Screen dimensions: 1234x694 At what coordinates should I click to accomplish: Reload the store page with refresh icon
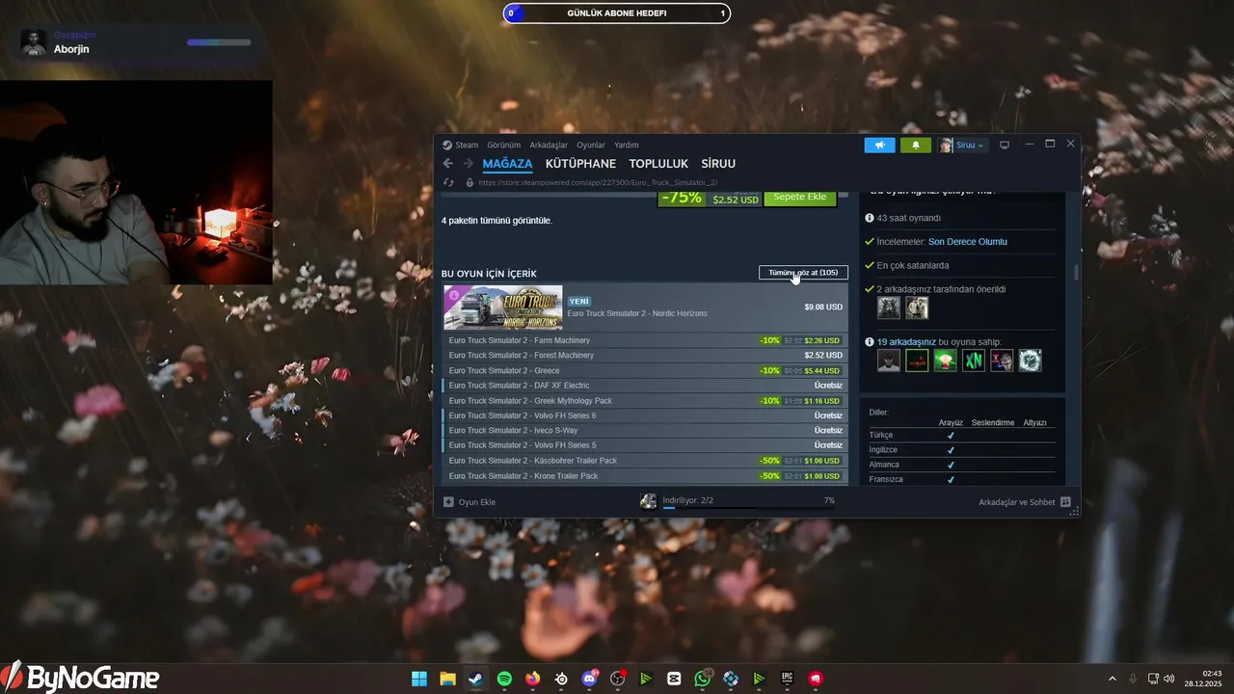[448, 182]
